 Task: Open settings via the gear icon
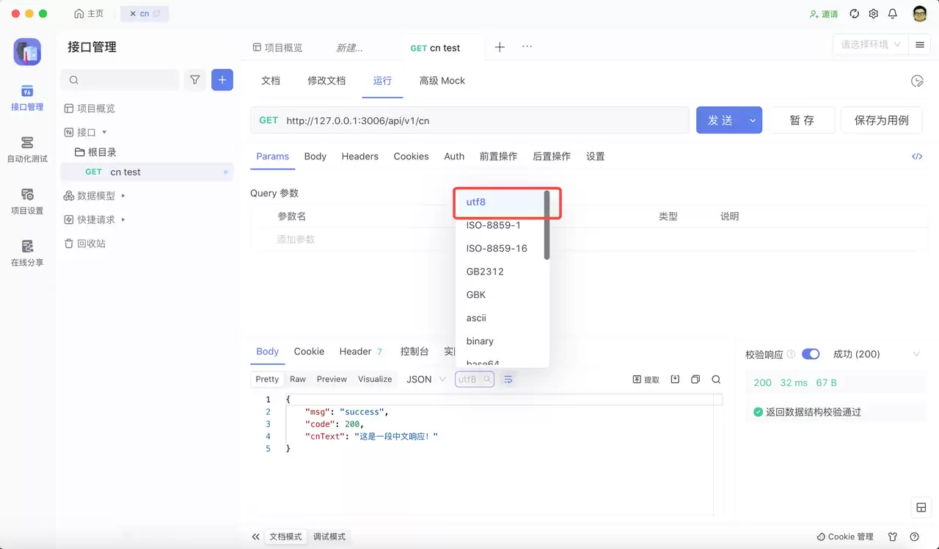[x=873, y=14]
